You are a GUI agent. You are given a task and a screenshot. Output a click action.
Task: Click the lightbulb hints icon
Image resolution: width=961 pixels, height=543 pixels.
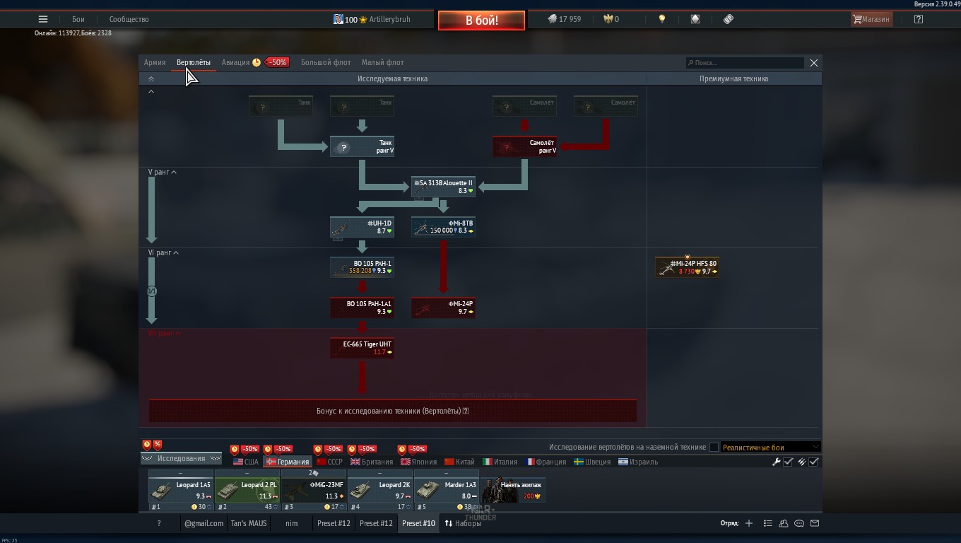pos(662,19)
